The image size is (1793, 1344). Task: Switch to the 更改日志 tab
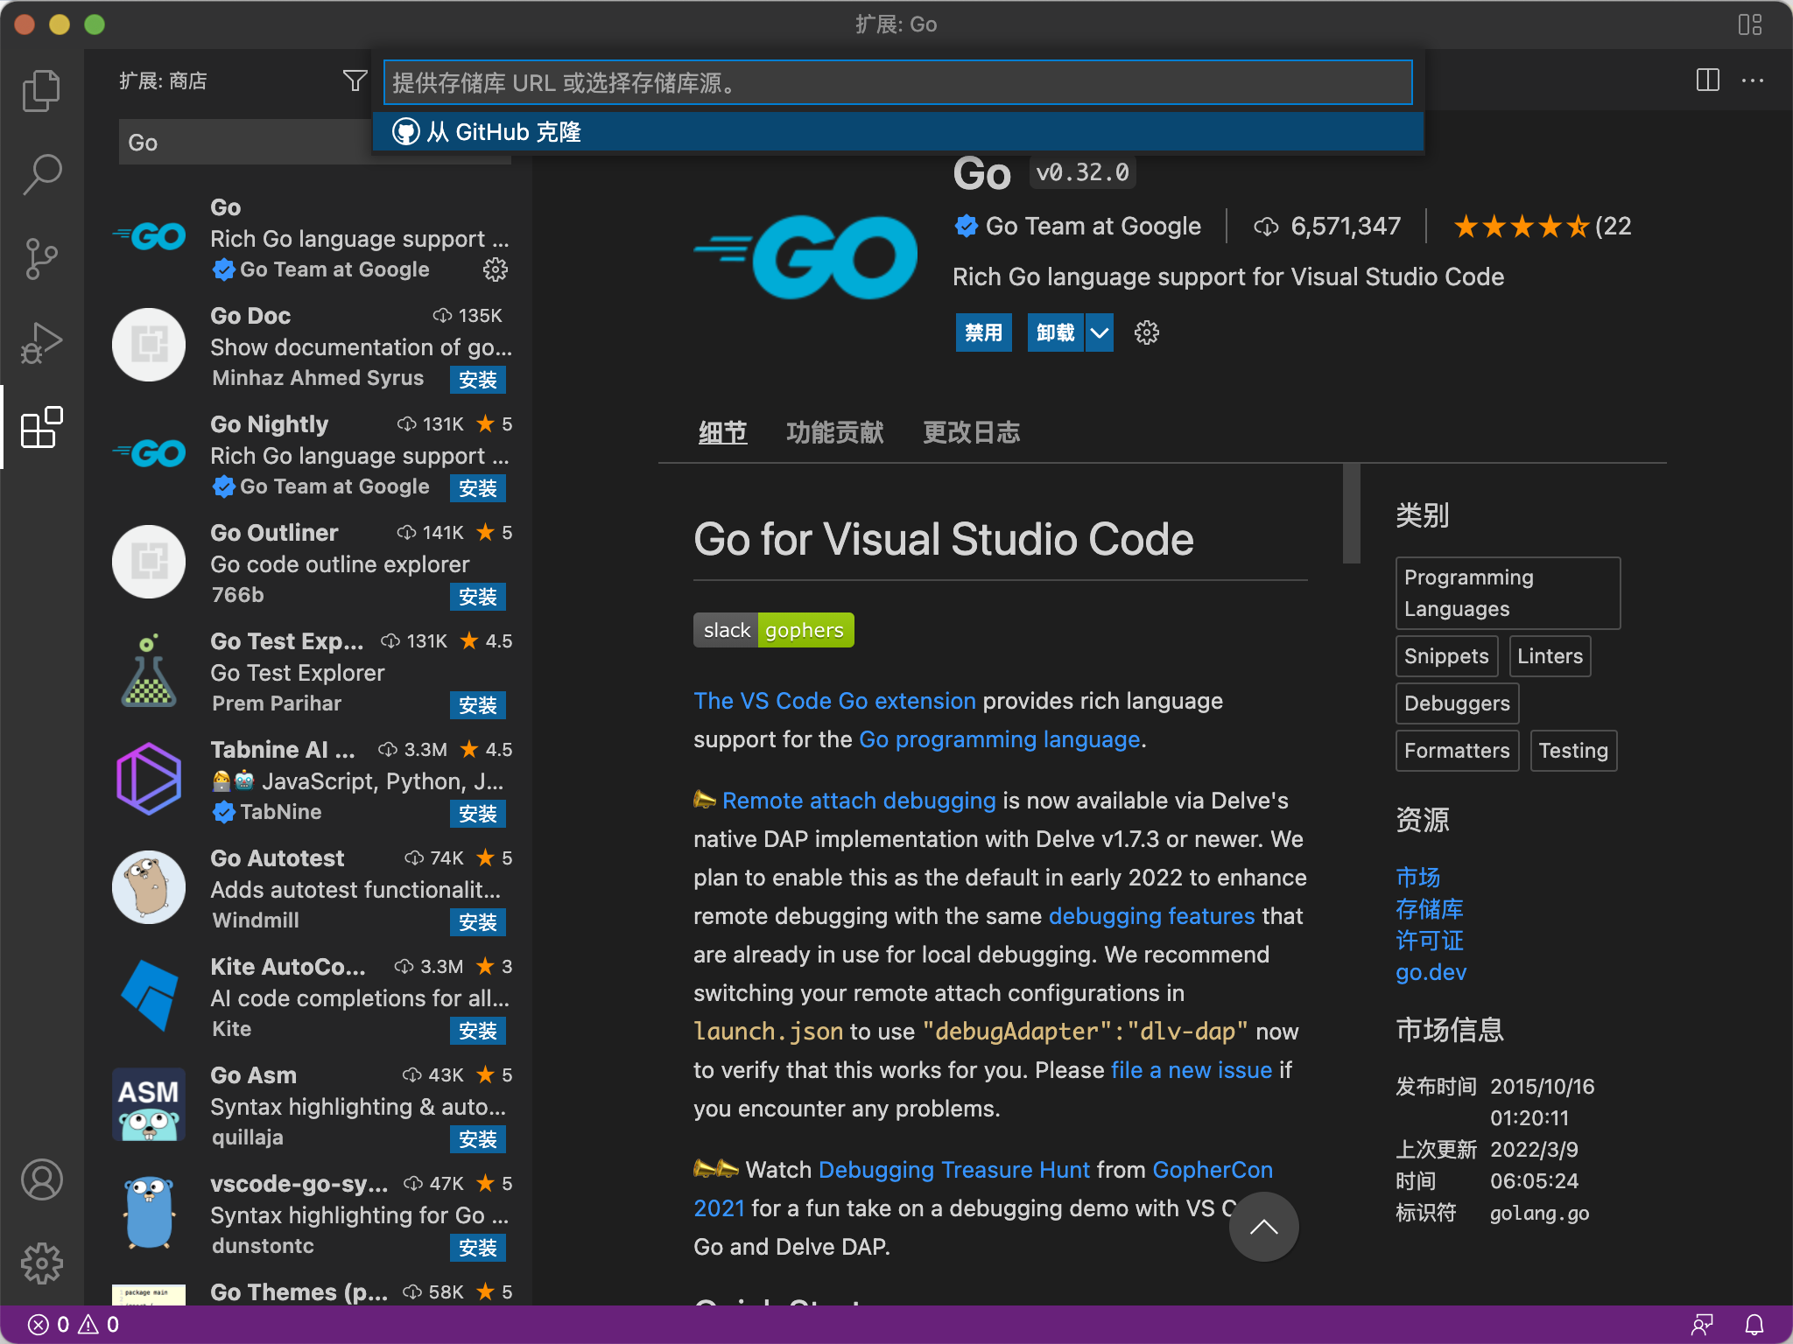pos(971,432)
